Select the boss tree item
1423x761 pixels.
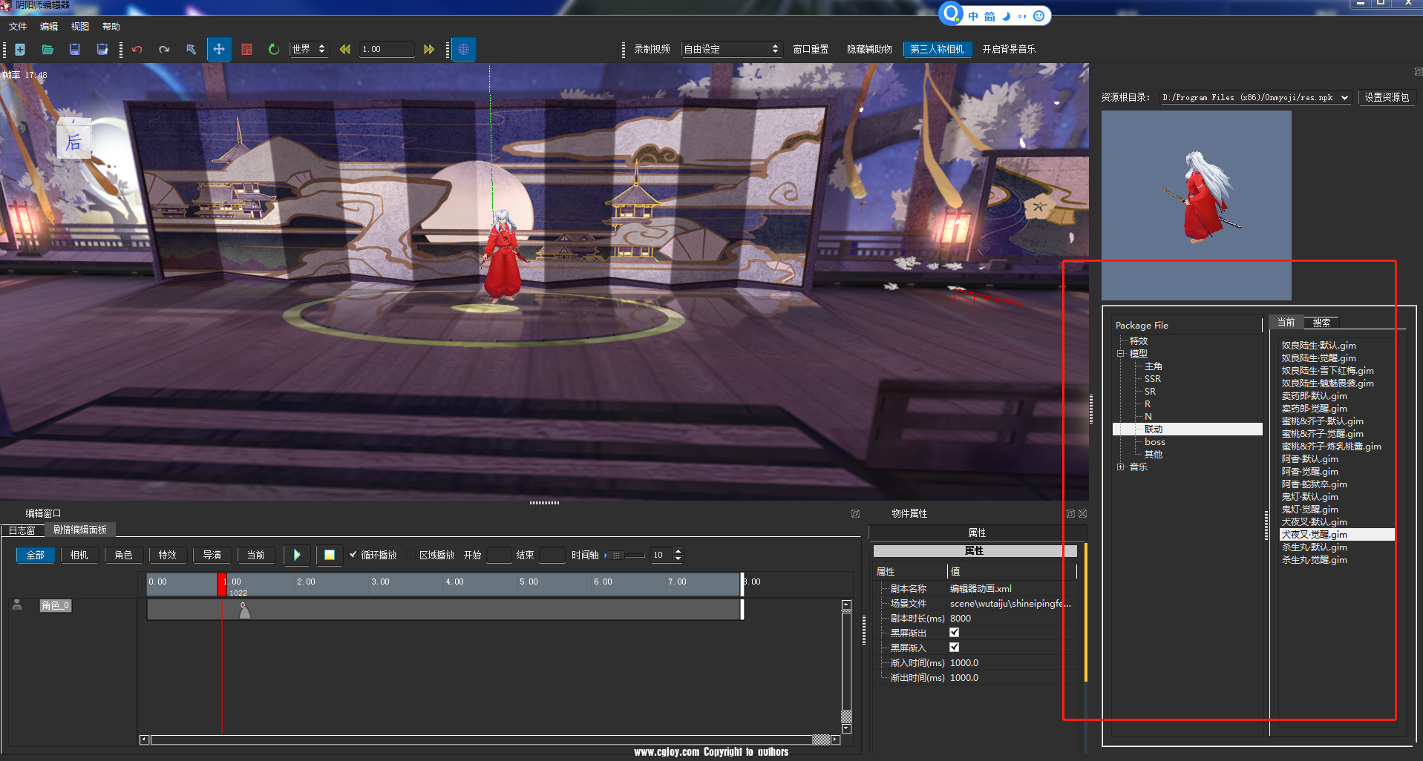(x=1154, y=442)
